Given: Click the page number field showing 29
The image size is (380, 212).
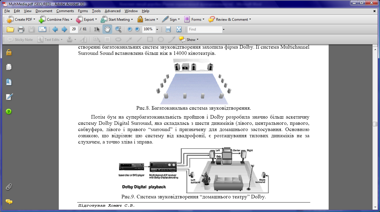Looking at the screenshot, I should coord(74,29).
